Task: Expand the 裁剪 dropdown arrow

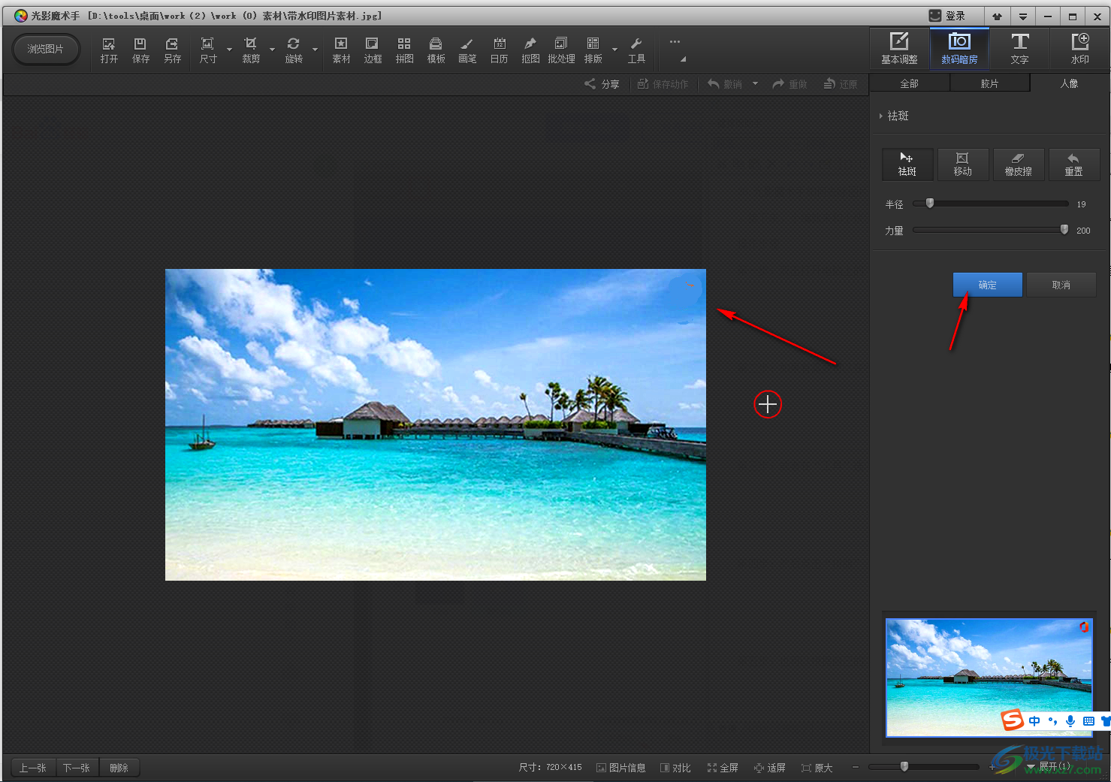Action: [x=272, y=50]
